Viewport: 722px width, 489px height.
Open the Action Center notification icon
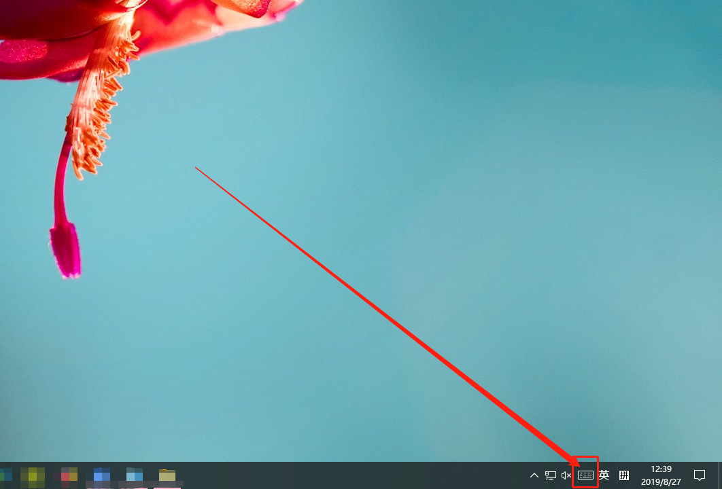(699, 475)
